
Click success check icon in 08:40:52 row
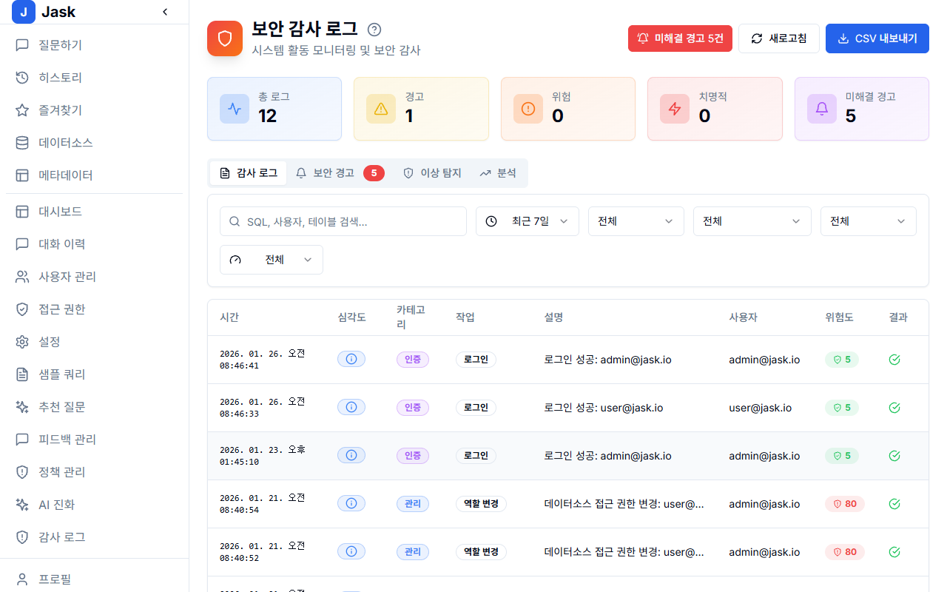[x=894, y=552]
